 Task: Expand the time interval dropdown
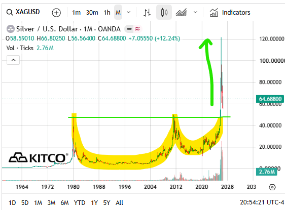[128, 12]
